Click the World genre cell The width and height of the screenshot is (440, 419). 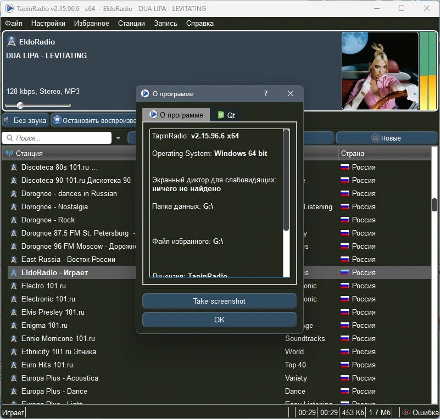click(294, 351)
